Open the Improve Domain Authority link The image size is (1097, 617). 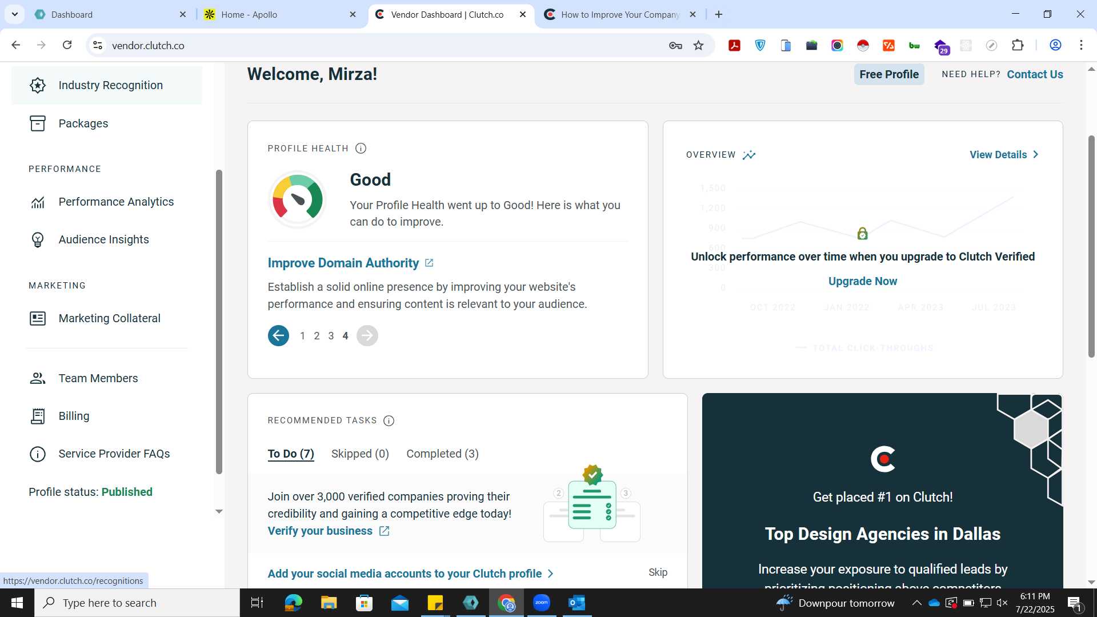pyautogui.click(x=343, y=263)
